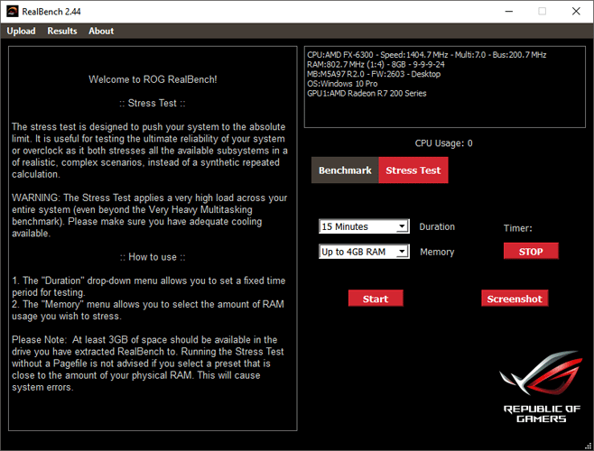Open the Upload menu
This screenshot has width=594, height=451.
tap(22, 31)
